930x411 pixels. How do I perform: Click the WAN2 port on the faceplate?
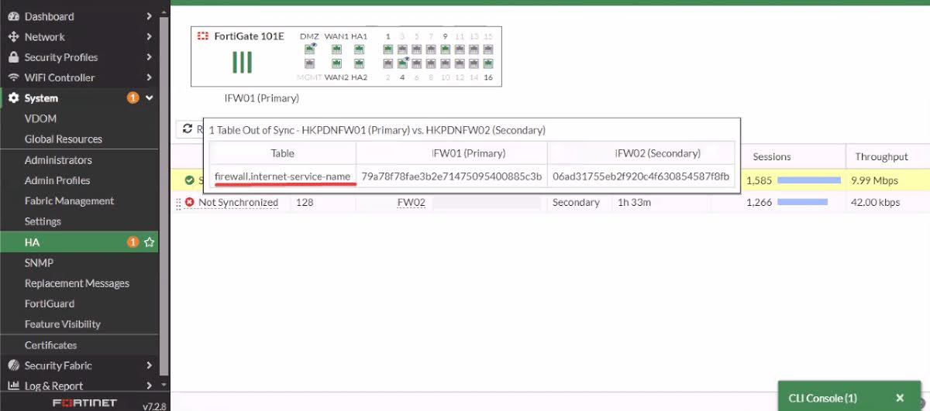click(x=336, y=63)
